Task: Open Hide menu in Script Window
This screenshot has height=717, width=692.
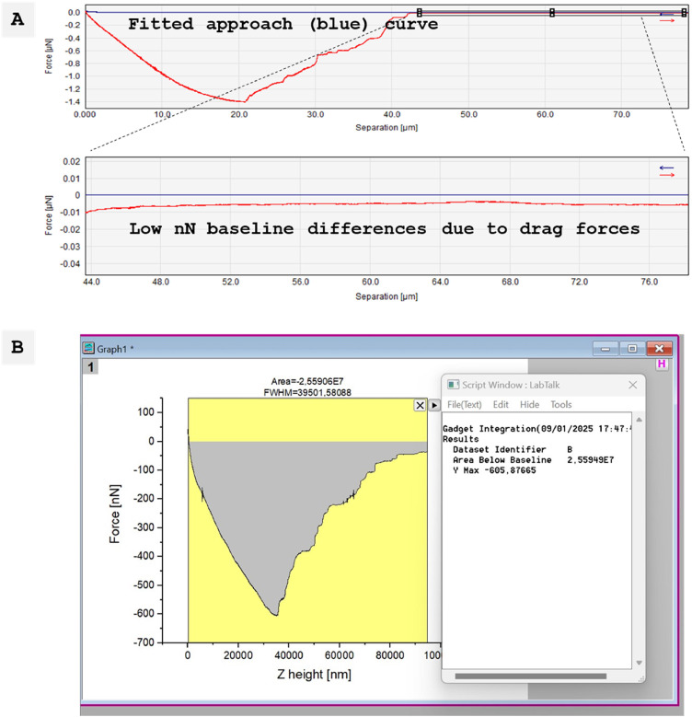Action: [529, 405]
